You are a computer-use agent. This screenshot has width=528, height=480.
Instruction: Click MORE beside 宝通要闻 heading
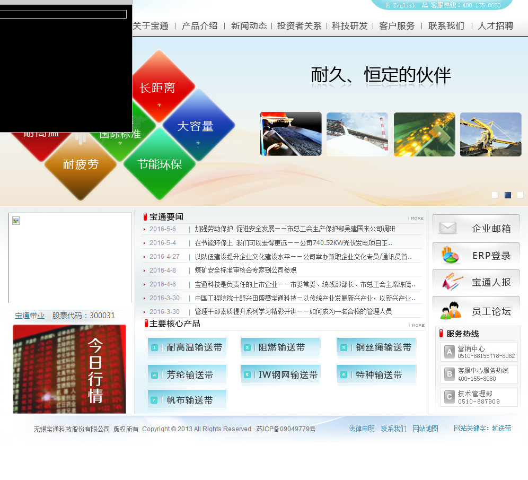coord(416,219)
